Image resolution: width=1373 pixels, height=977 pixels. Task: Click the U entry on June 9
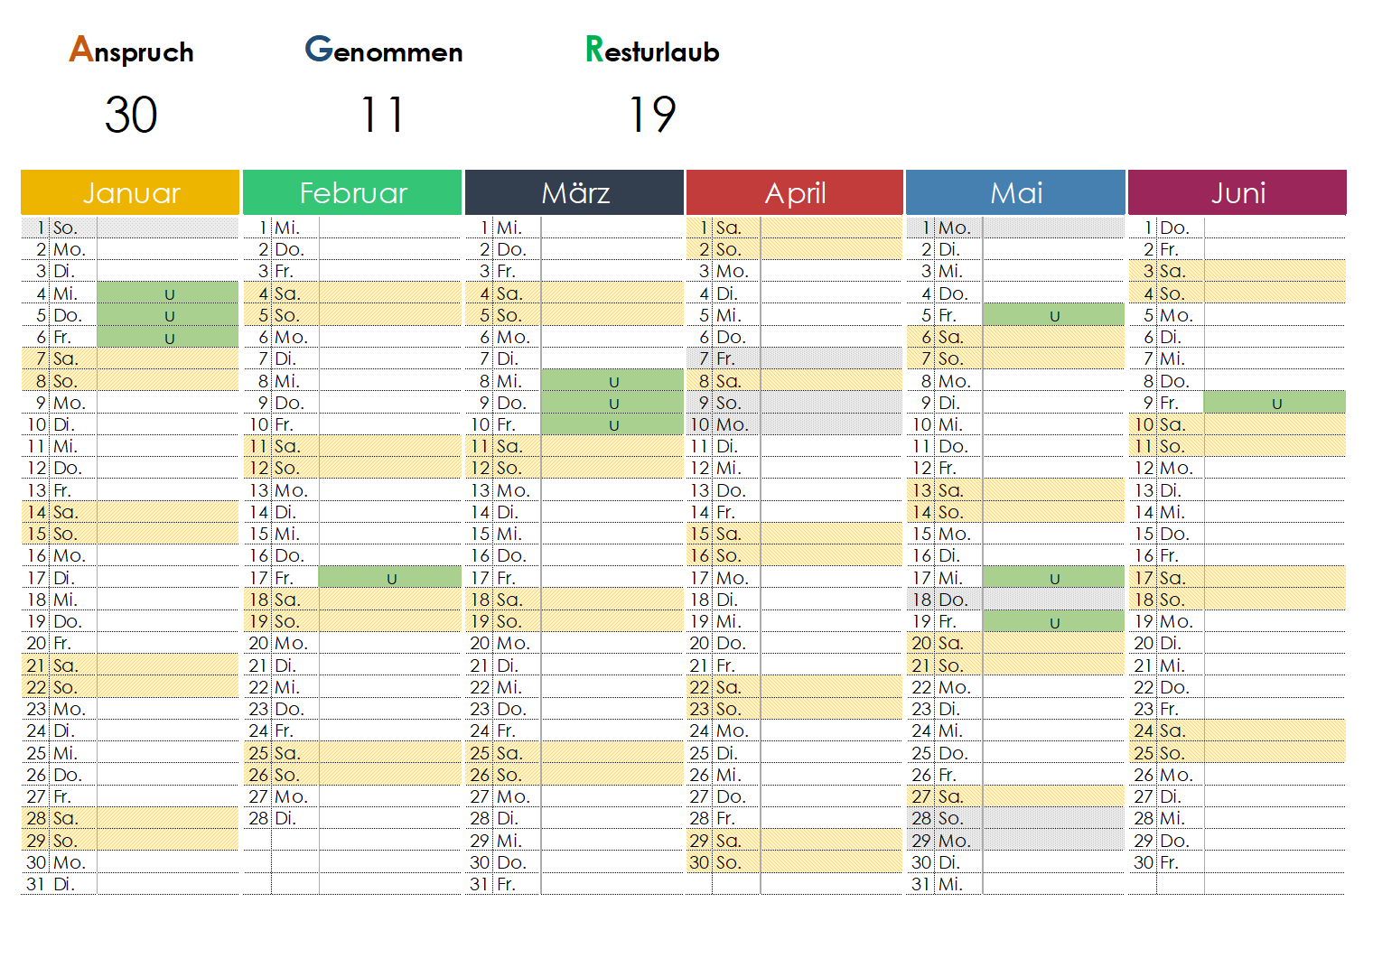point(1275,403)
